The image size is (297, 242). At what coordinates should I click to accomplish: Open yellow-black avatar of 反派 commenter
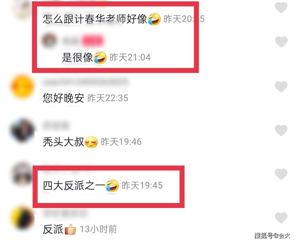[22, 218]
